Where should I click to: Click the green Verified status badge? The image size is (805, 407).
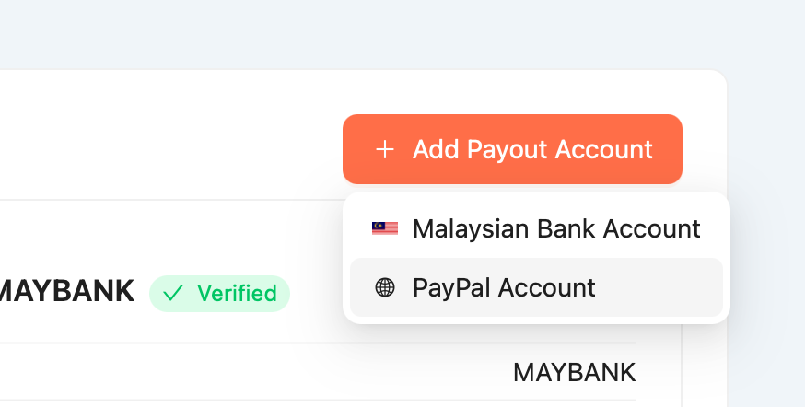click(219, 294)
